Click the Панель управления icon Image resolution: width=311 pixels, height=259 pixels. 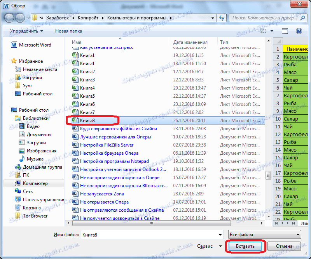point(17,199)
